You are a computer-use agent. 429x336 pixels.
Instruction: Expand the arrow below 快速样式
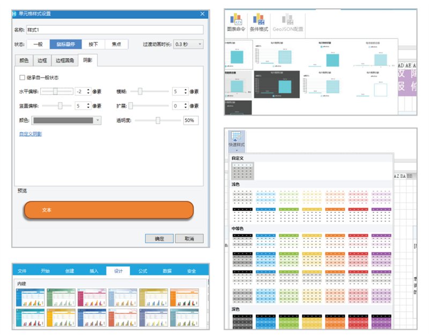(236, 150)
